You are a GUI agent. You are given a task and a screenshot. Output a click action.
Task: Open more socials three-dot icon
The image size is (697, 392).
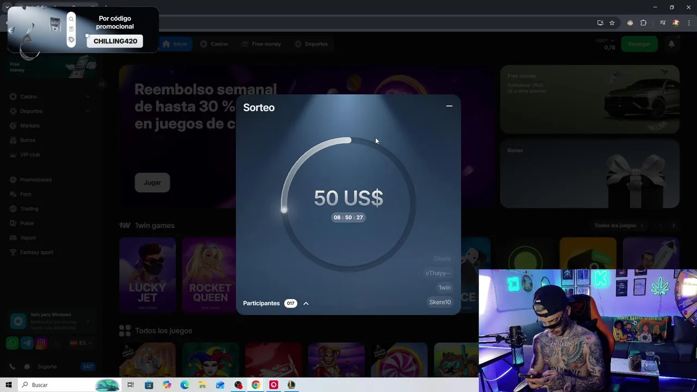point(56,343)
